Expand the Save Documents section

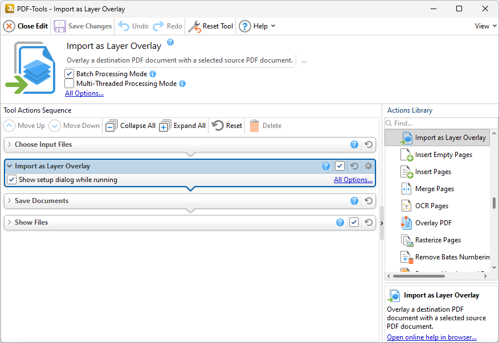coord(10,200)
